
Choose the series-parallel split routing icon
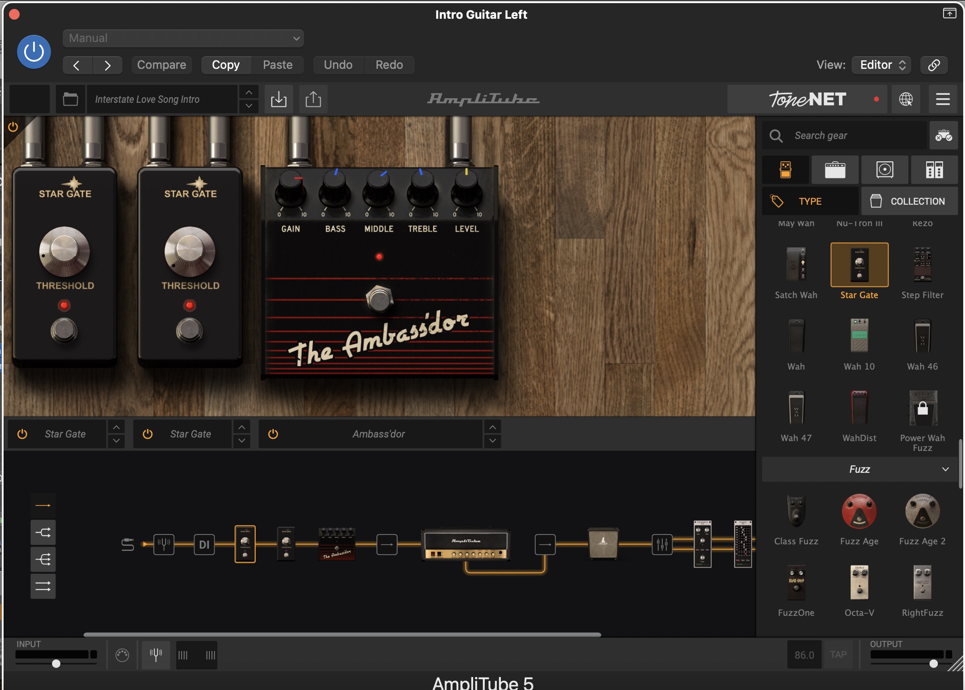[43, 532]
